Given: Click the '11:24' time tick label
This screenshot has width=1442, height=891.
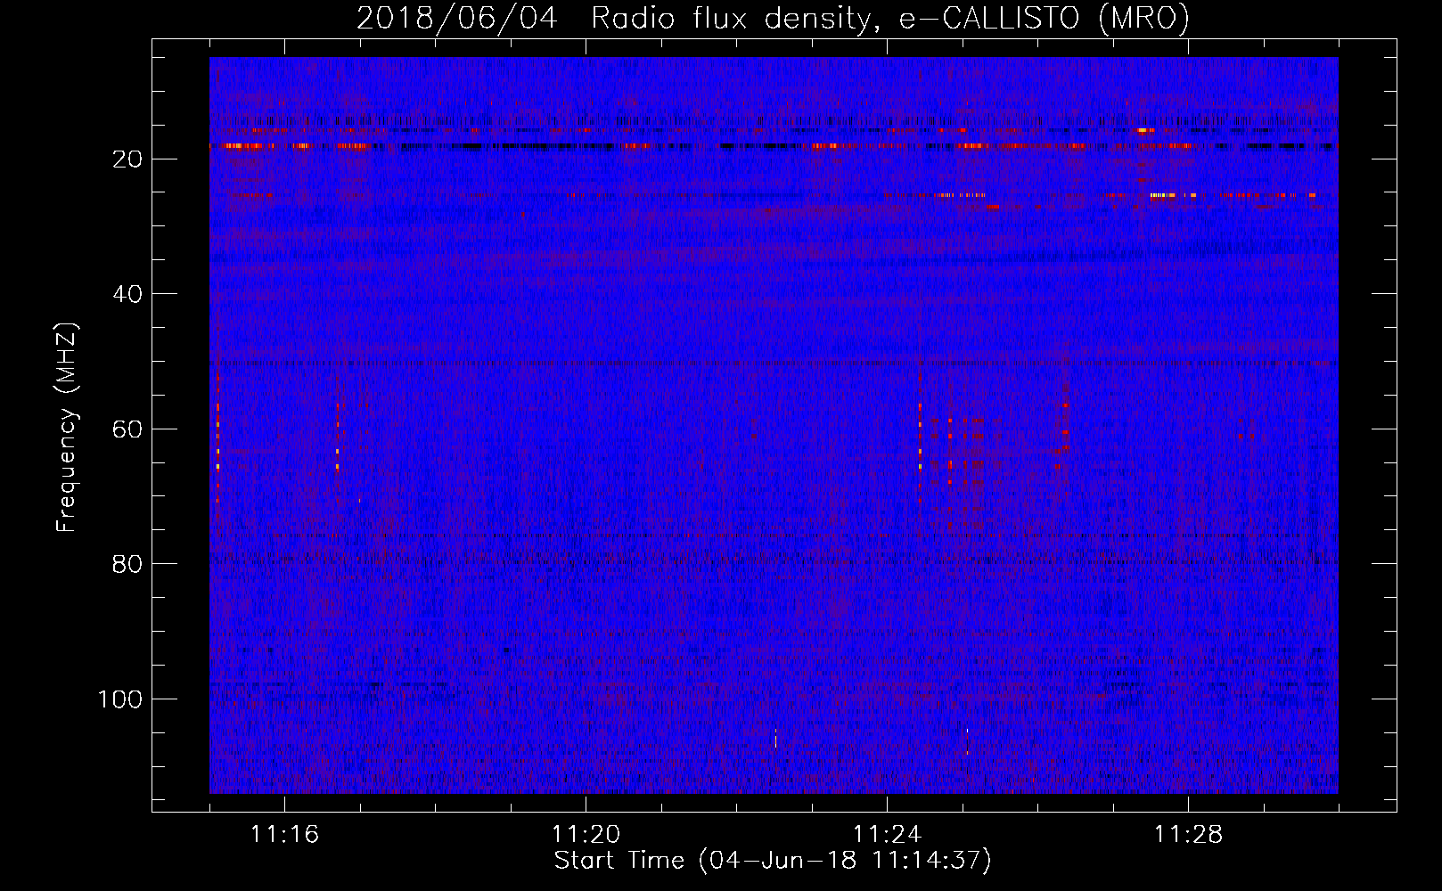Looking at the screenshot, I should click(887, 835).
